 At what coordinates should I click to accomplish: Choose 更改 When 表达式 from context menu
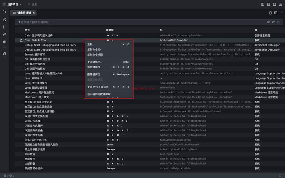(109, 87)
